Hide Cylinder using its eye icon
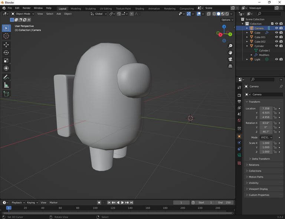The image size is (285, 219). 276,46
